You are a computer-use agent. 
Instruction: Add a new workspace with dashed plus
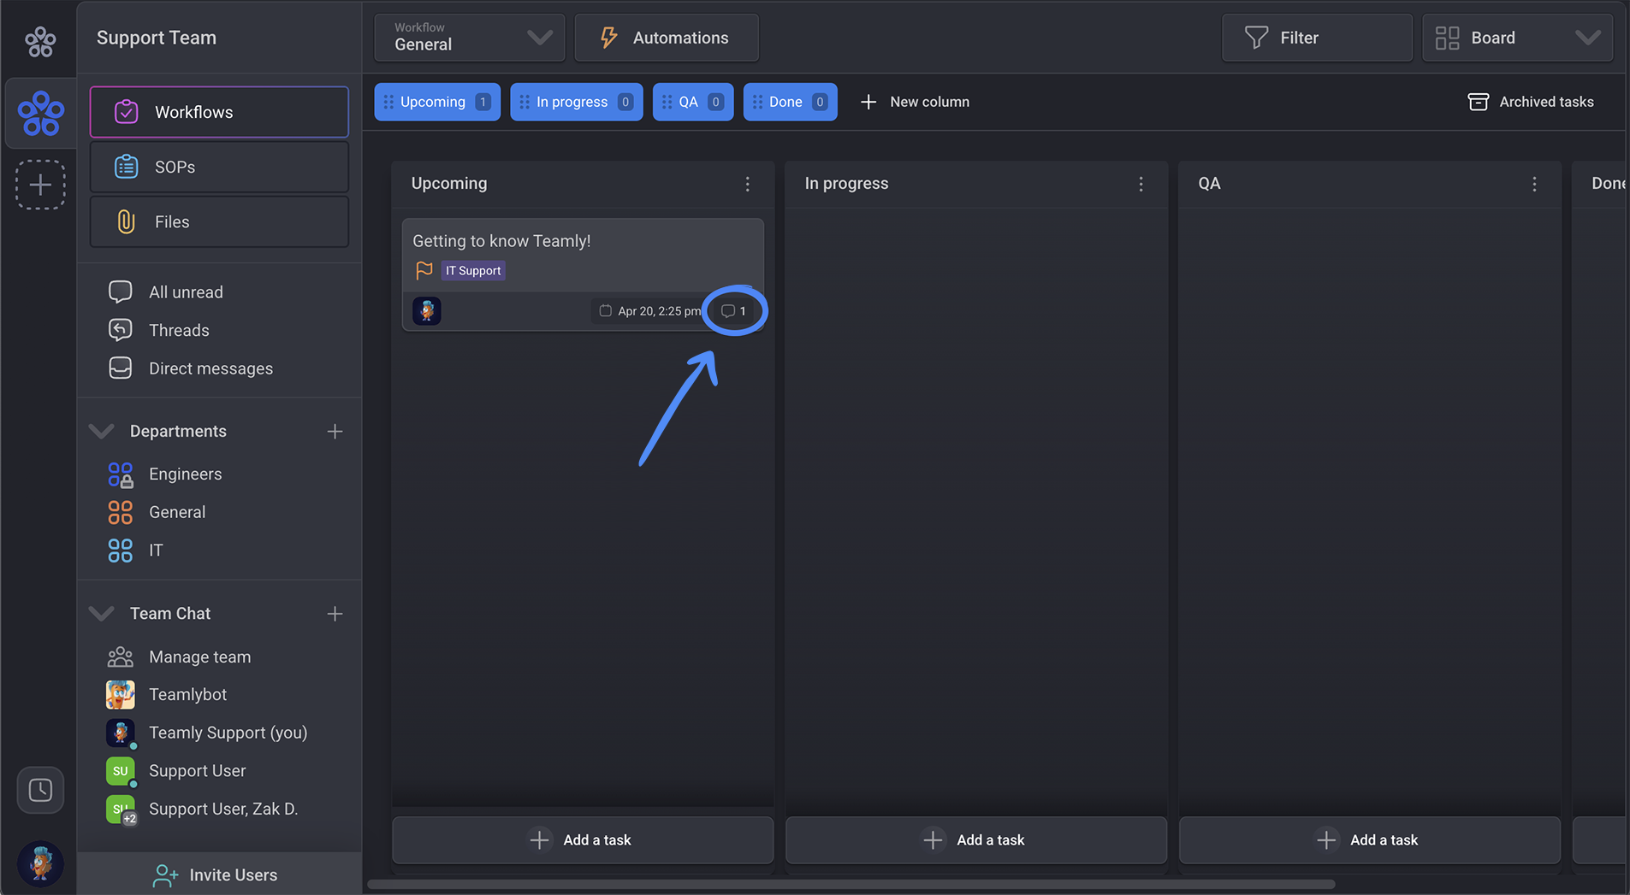pos(40,185)
